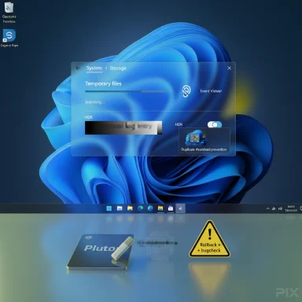Open the network tray icon
The width and height of the screenshot is (302, 302).
[274, 208]
